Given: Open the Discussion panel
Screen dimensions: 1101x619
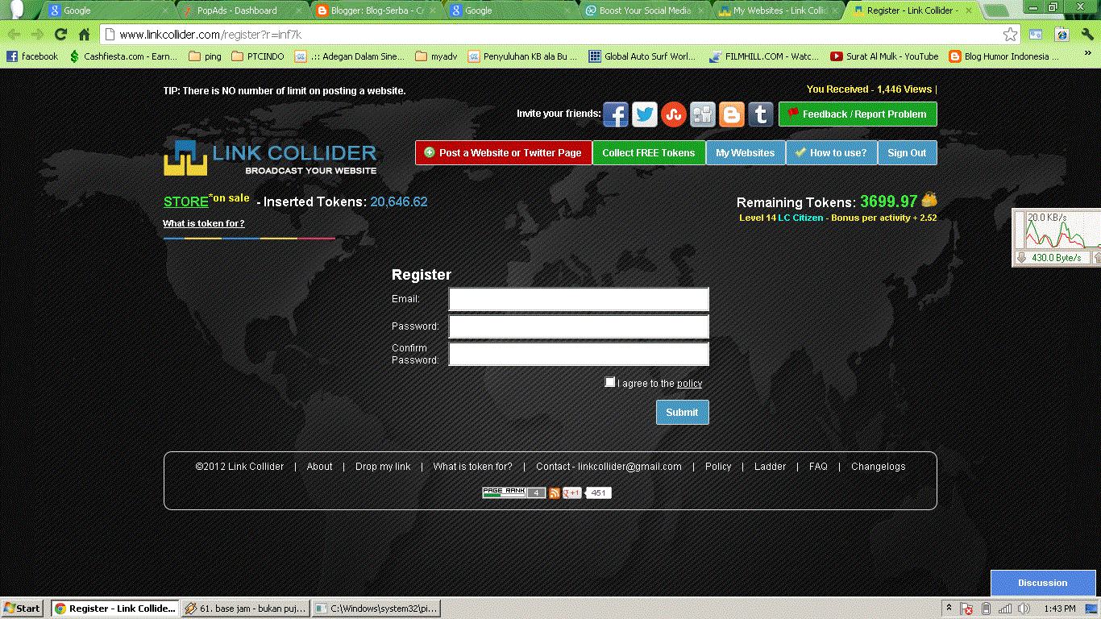Looking at the screenshot, I should tap(1043, 583).
